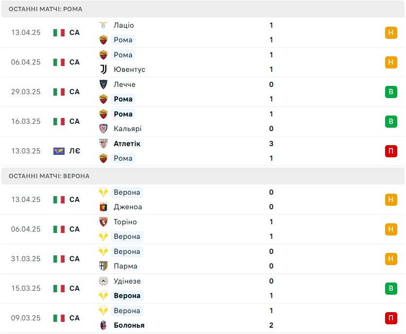
Task: Click the Udinese club crest icon
Action: point(103,281)
